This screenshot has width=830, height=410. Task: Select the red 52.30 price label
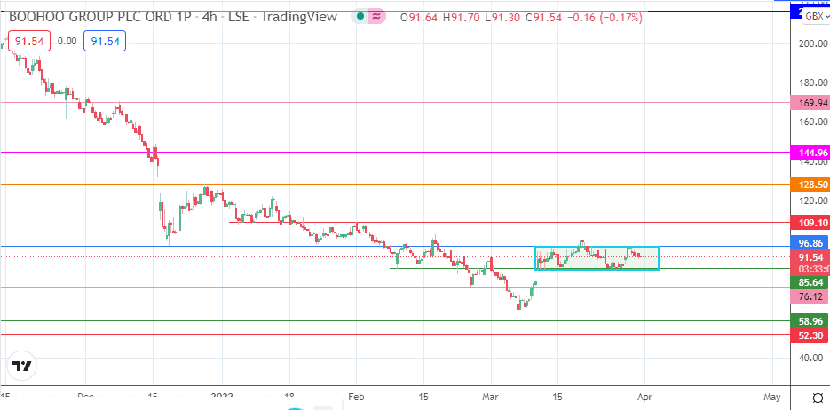coord(810,335)
